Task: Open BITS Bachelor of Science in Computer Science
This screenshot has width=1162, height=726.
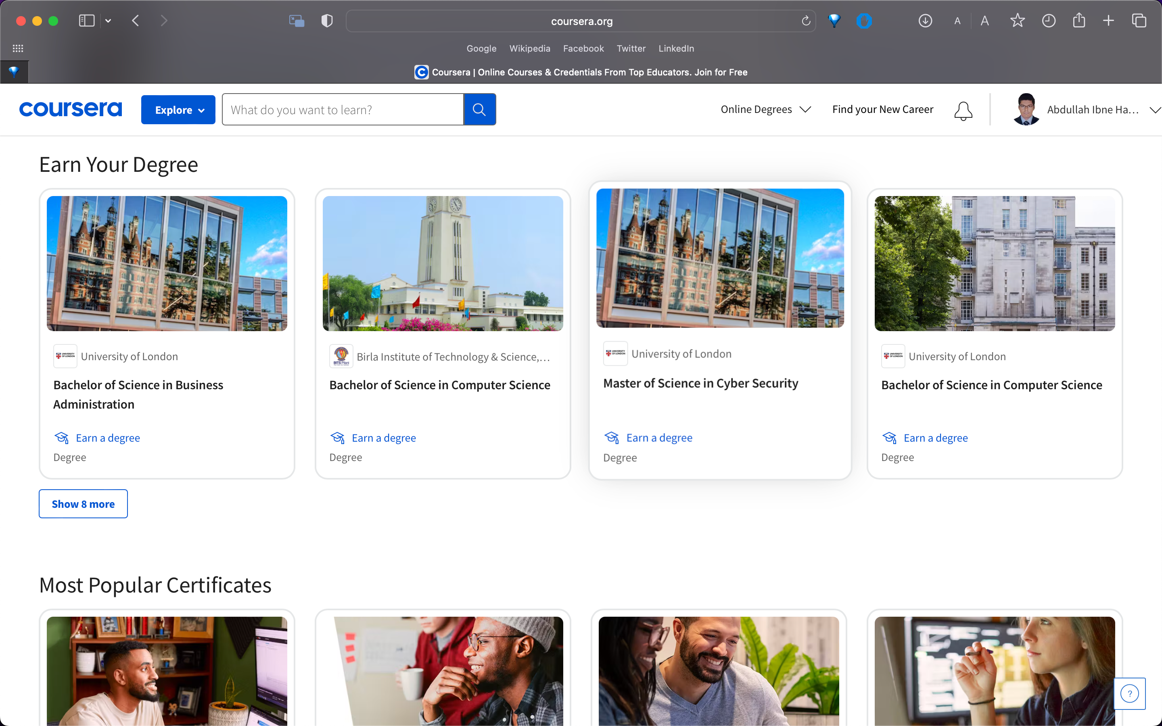Action: coord(439,385)
